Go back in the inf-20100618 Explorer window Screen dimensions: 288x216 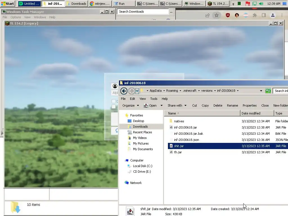pos(124,91)
